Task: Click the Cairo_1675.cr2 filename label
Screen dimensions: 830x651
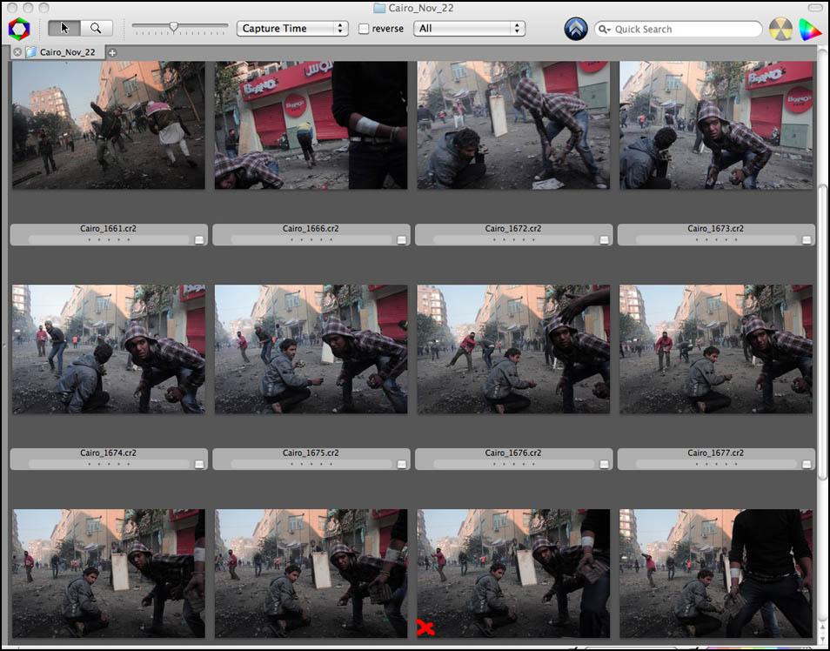Action: coord(311,453)
